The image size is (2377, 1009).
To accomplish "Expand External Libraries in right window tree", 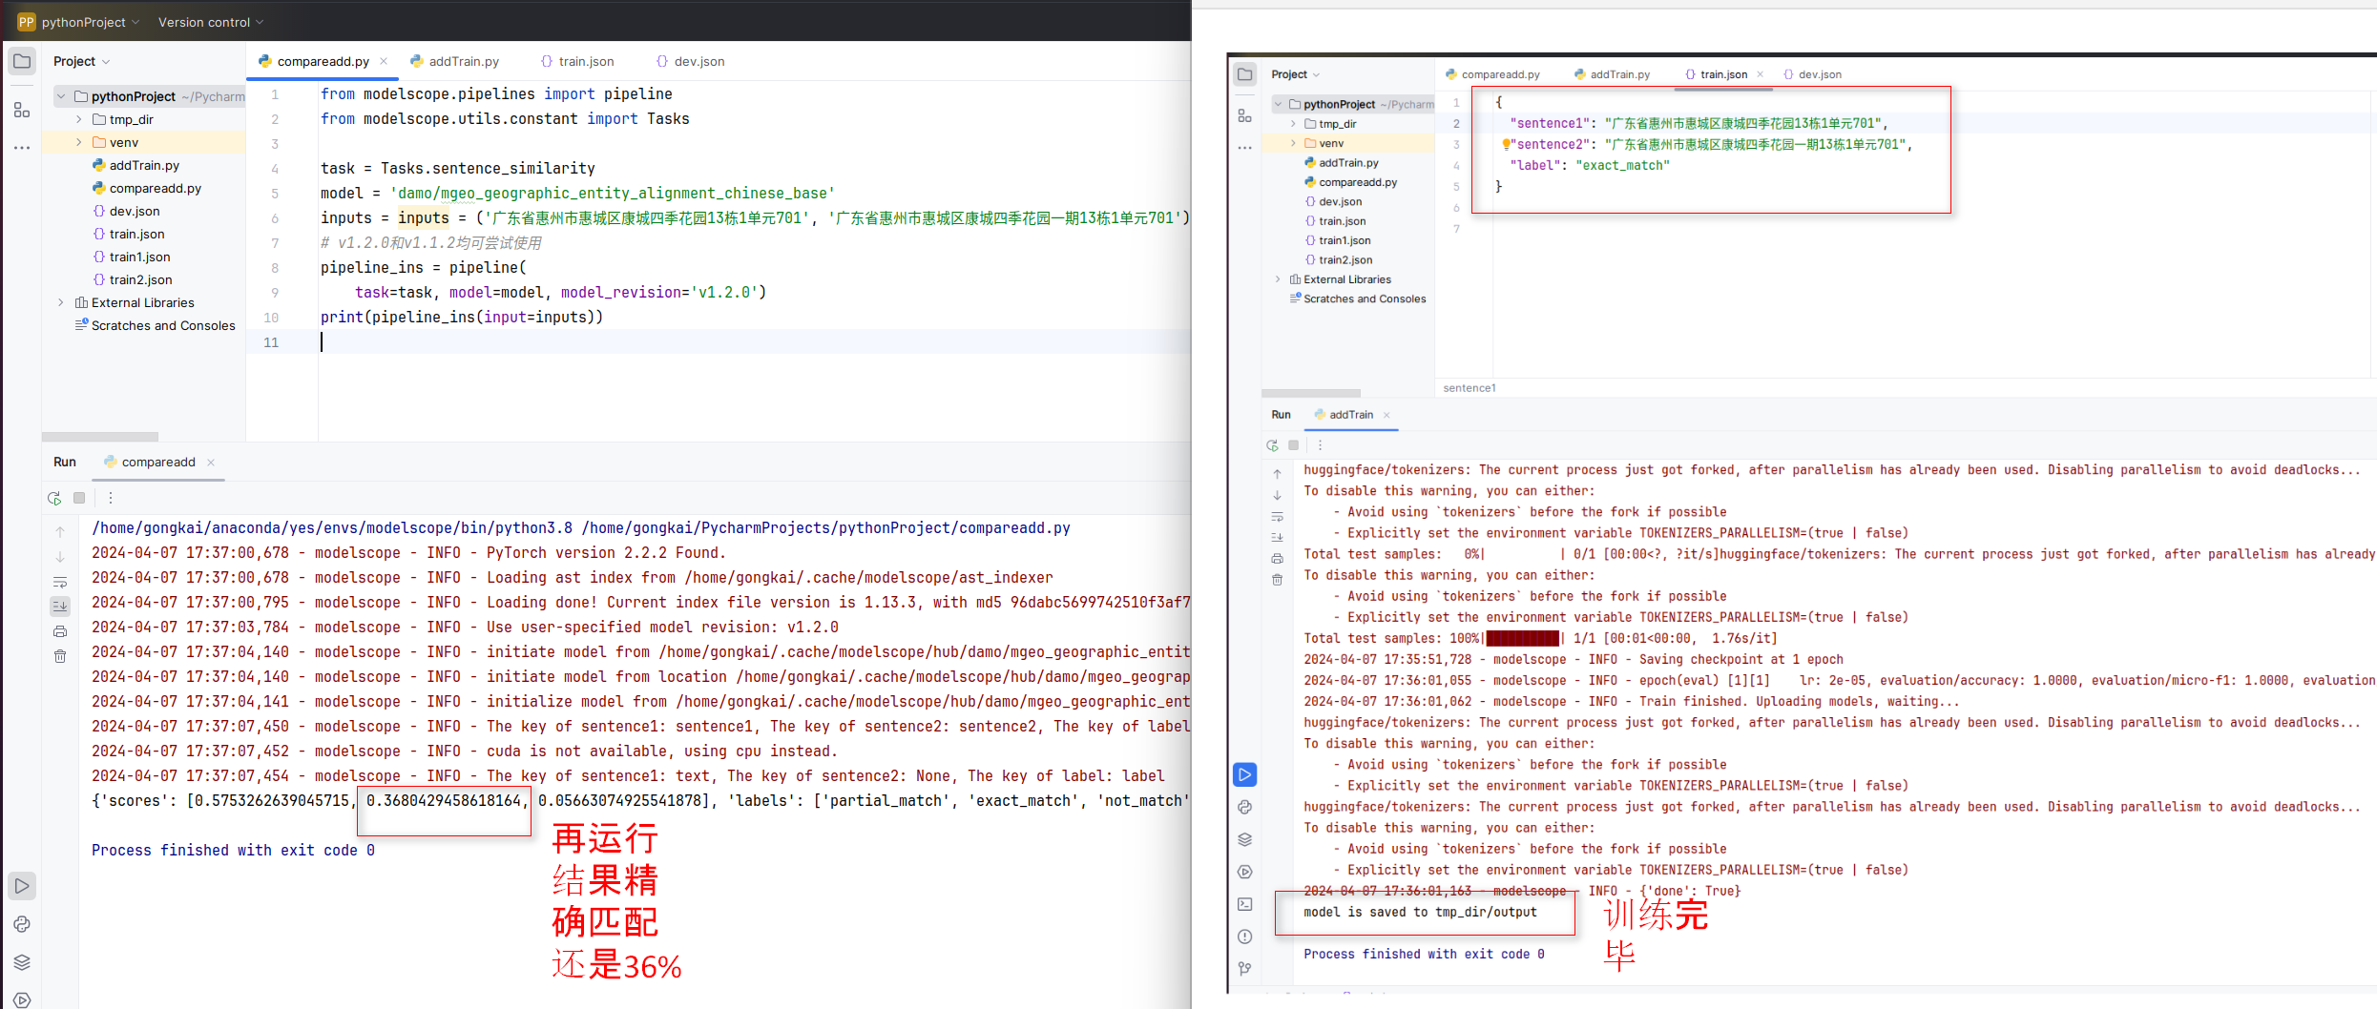I will [x=1278, y=279].
